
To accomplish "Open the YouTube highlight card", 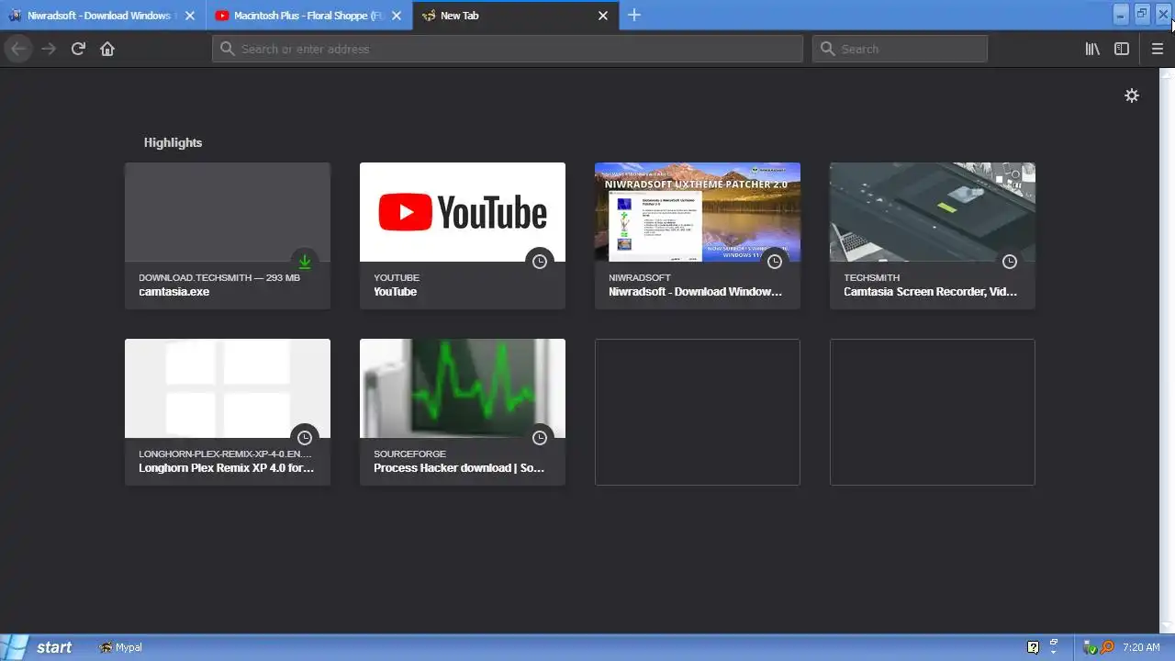I will click(463, 236).
